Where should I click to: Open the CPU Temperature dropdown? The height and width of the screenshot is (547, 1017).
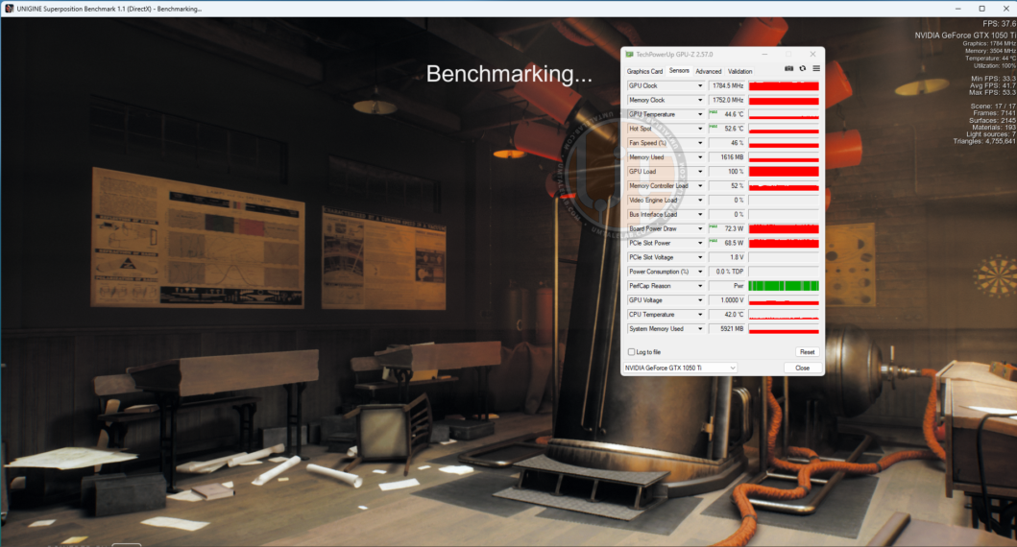tap(700, 315)
